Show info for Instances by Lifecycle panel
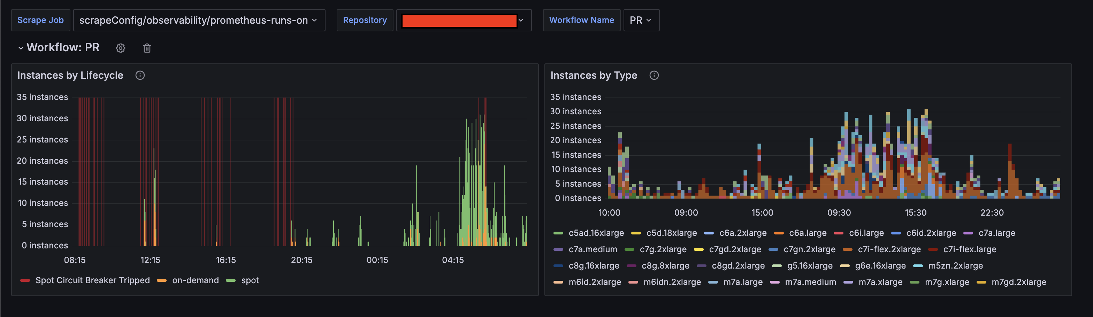Image resolution: width=1093 pixels, height=317 pixels. coord(140,76)
